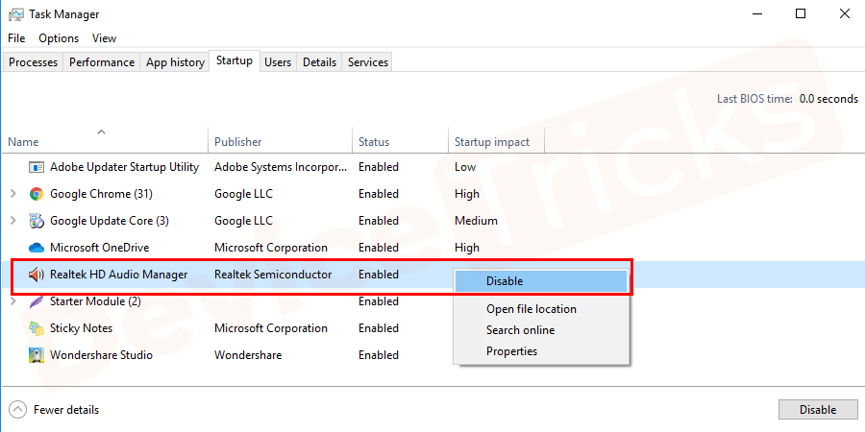865x432 pixels.
Task: Click the Google Update Core icon
Action: click(37, 221)
